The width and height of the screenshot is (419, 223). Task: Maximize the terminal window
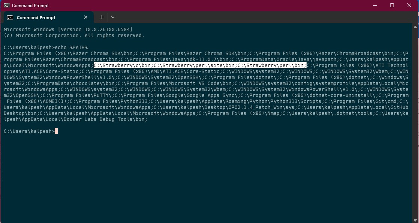pyautogui.click(x=392, y=5)
